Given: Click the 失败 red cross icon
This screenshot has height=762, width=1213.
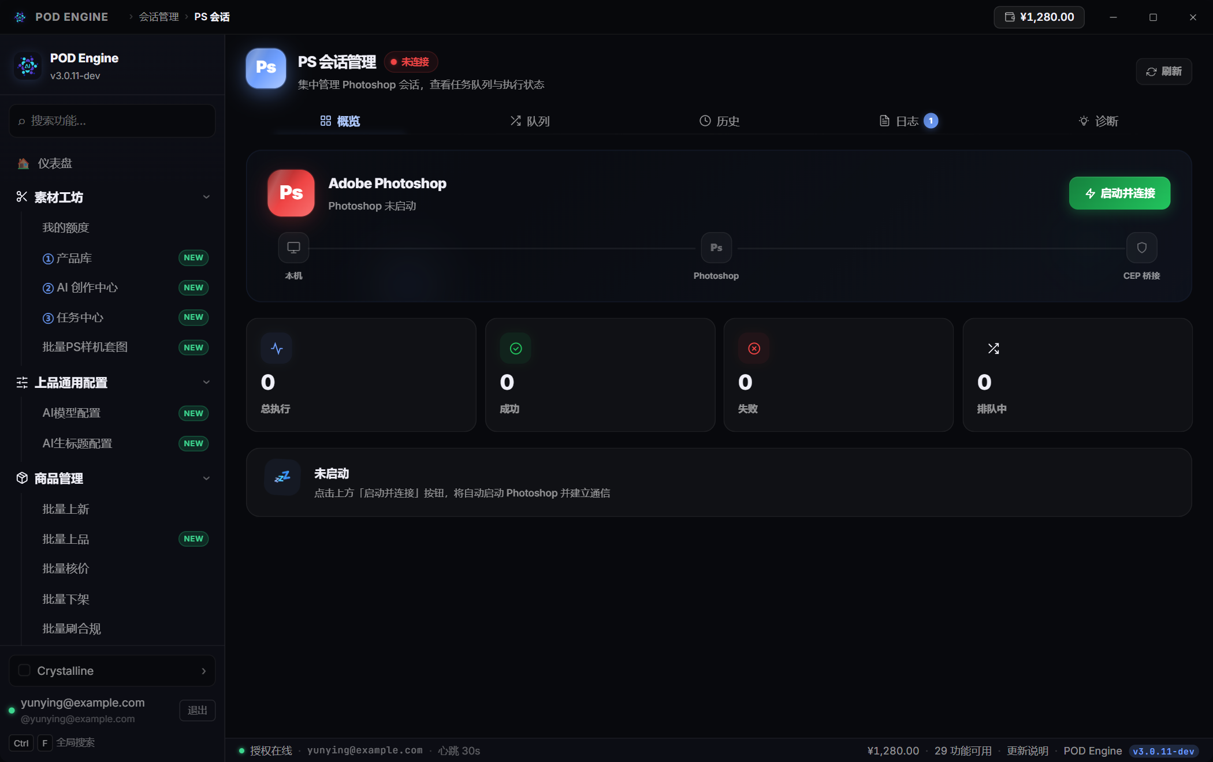Looking at the screenshot, I should (754, 349).
